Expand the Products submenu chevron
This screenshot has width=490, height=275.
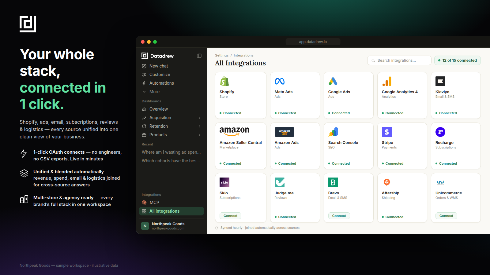(200, 135)
